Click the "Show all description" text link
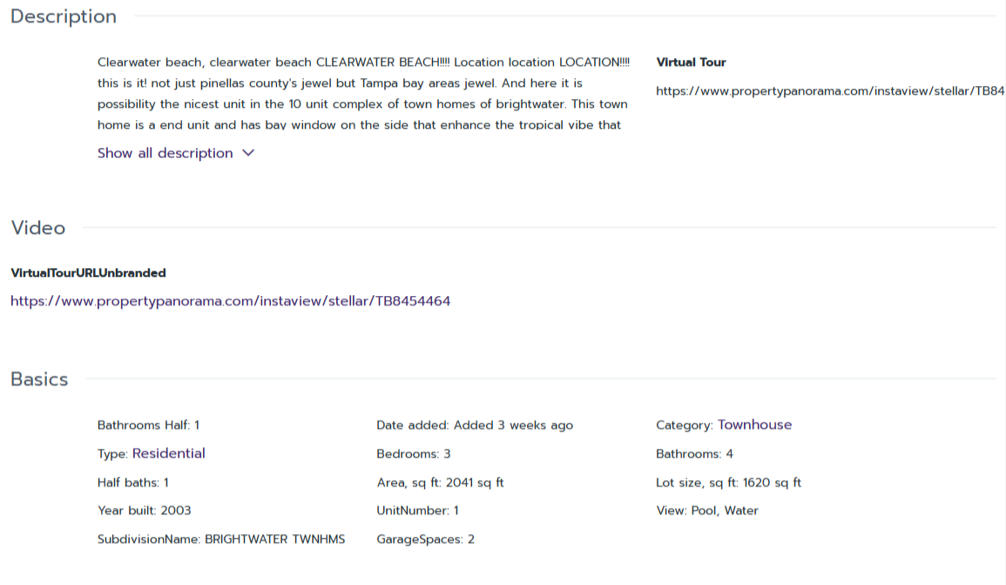The image size is (1006, 585). pos(165,153)
